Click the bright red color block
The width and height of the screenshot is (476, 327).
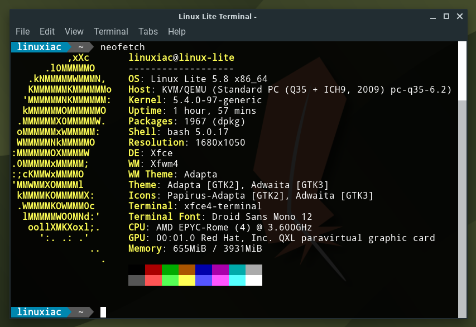coord(153,280)
